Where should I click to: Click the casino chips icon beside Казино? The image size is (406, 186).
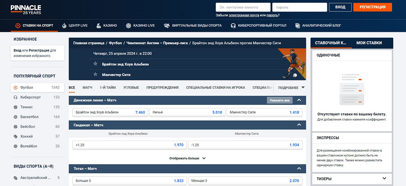click(99, 26)
